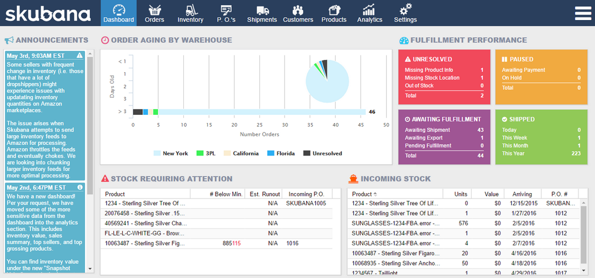Click the pie chart in Order Aging

click(327, 81)
